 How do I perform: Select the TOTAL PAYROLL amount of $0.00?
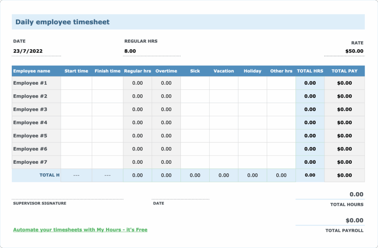coord(355,220)
